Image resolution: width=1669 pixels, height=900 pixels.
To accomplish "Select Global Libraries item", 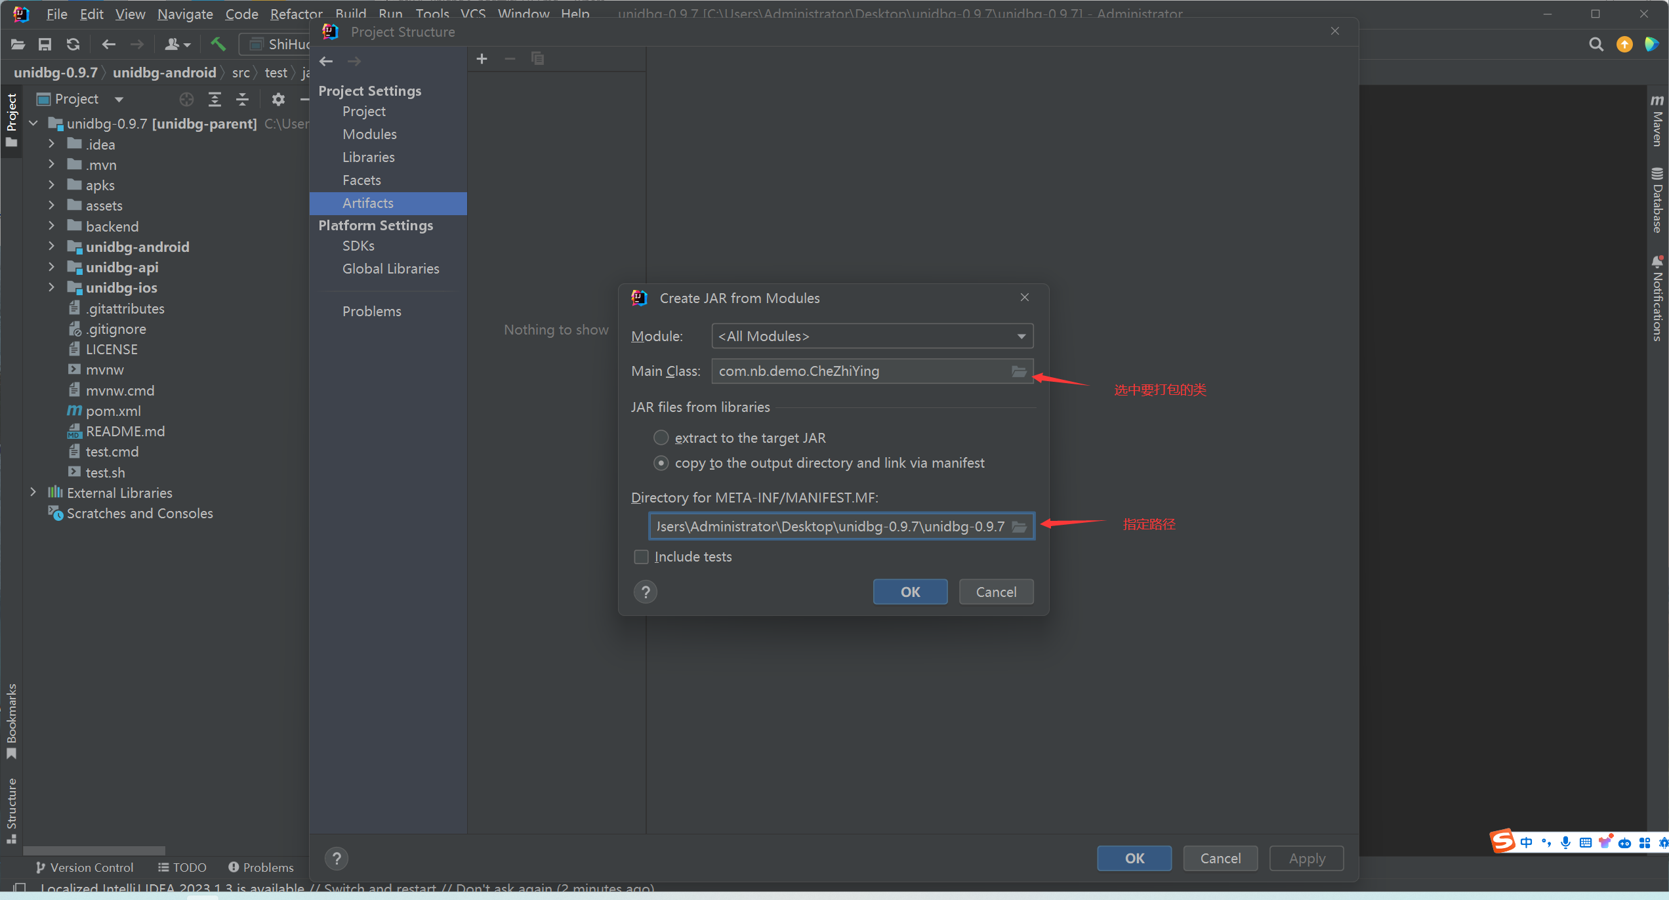I will pos(391,269).
